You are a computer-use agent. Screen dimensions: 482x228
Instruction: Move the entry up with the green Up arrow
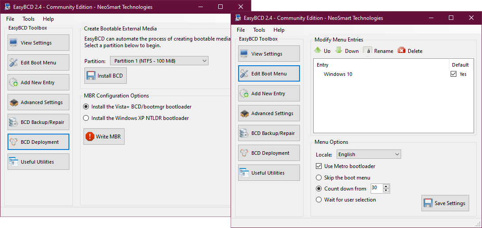tap(322, 51)
